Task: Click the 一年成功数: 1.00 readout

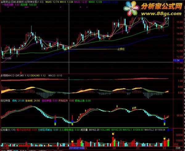Action: tap(10, 5)
